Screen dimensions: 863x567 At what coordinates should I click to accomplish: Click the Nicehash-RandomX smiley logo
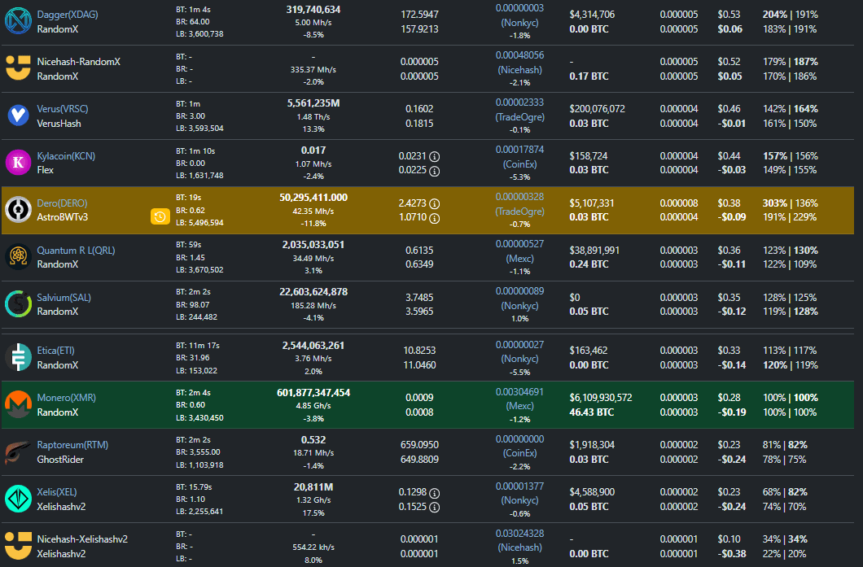pyautogui.click(x=17, y=68)
